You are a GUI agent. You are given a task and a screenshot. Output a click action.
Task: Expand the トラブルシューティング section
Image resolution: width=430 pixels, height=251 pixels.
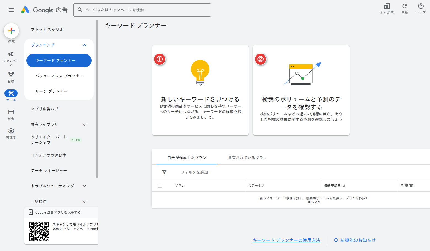pyautogui.click(x=84, y=186)
